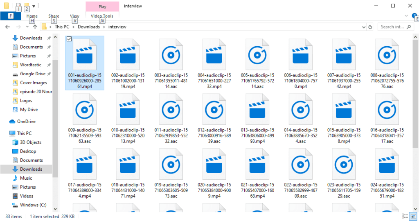Select audio file 023-audioclip ending 15929.aac
The image size is (419, 221).
tap(344, 173)
